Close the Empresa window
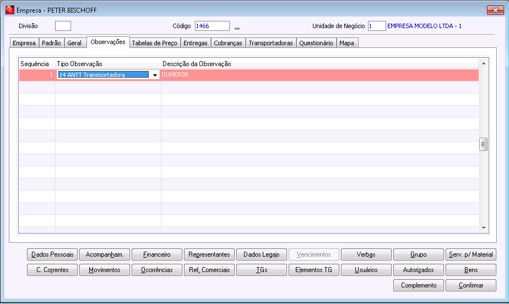 495,10
